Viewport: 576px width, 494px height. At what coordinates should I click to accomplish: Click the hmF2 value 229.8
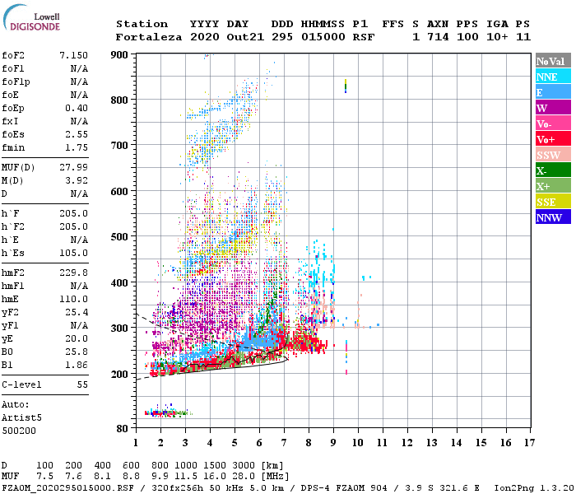pos(73,273)
